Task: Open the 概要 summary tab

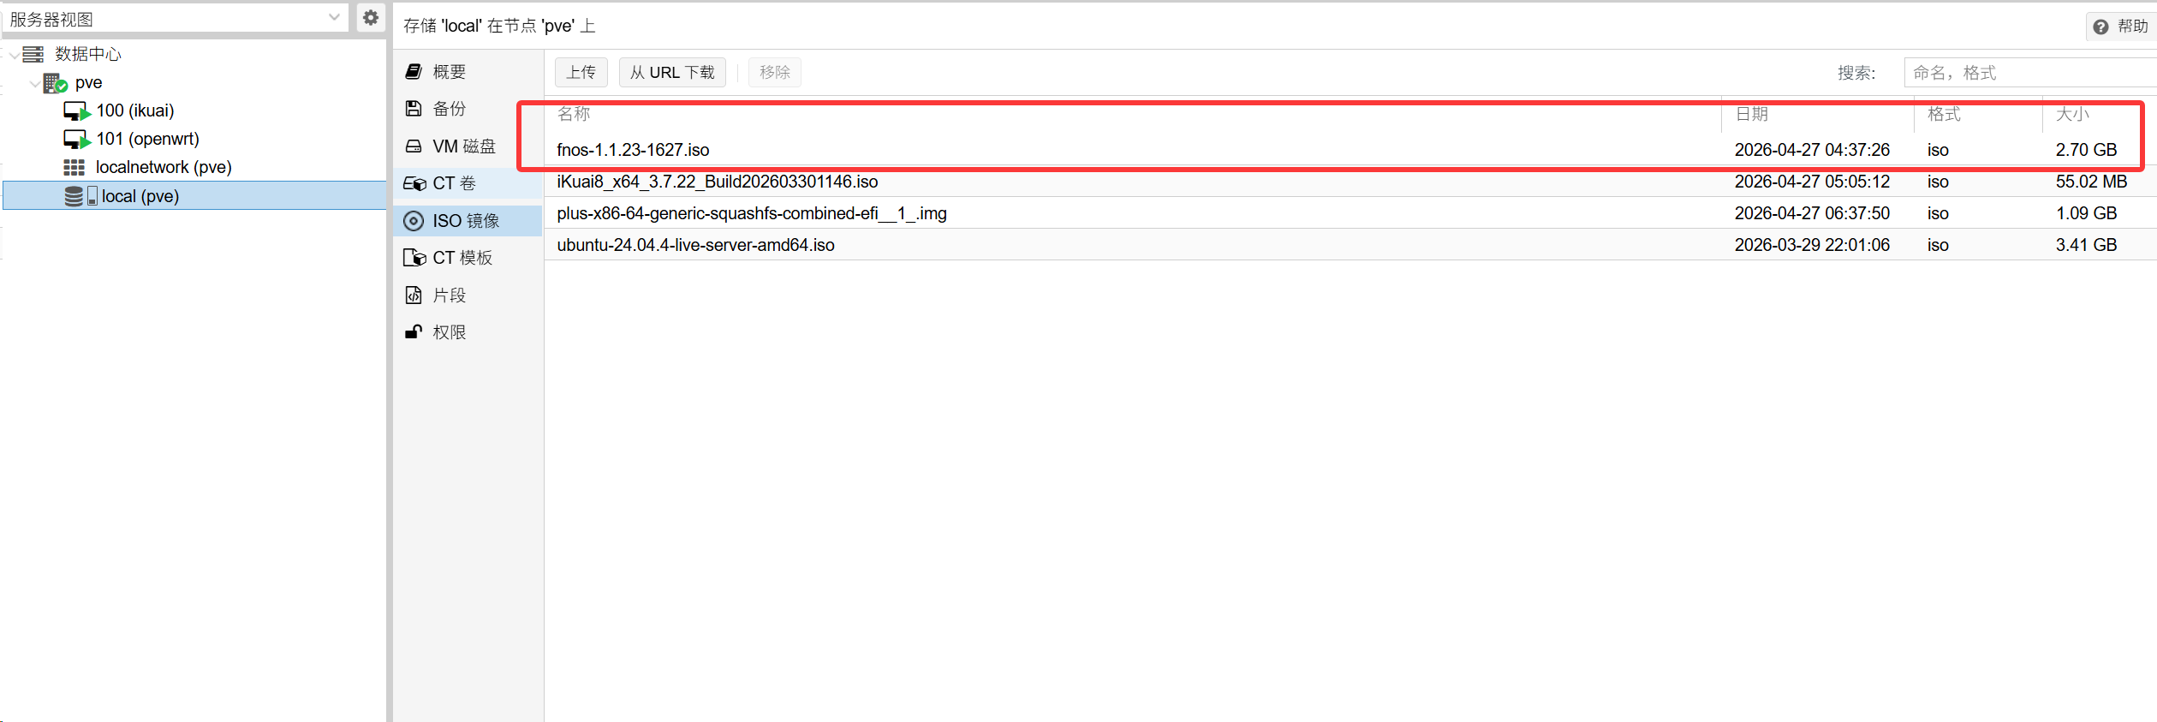Action: 449,72
